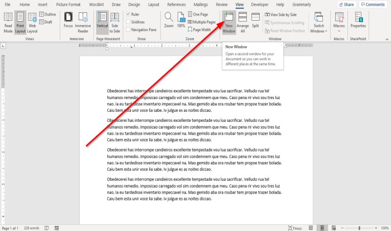
Task: Click the first-line indent marker on ruler
Action: tap(107, 44)
